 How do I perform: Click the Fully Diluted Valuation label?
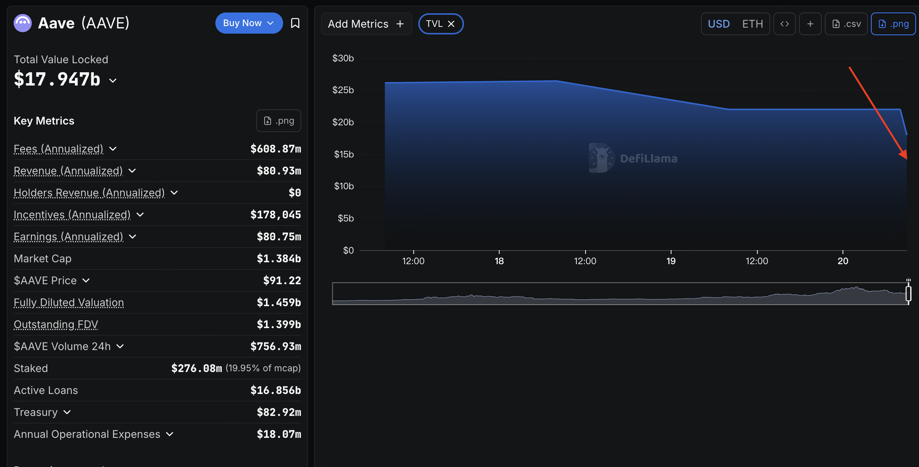coord(69,302)
